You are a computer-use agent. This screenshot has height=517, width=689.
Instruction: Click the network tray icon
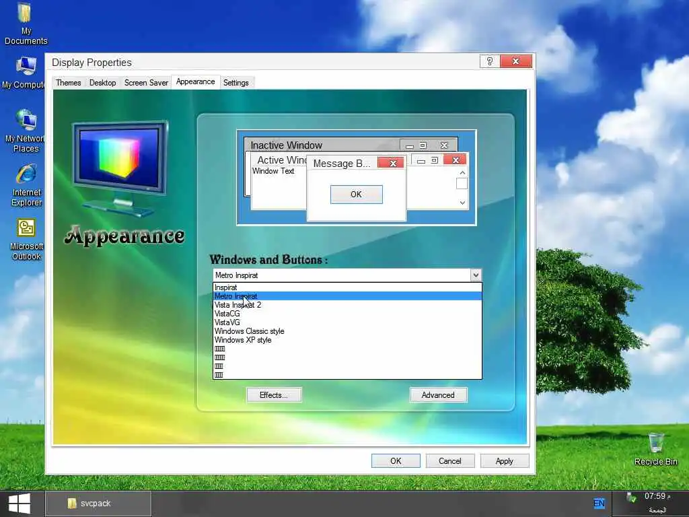631,497
